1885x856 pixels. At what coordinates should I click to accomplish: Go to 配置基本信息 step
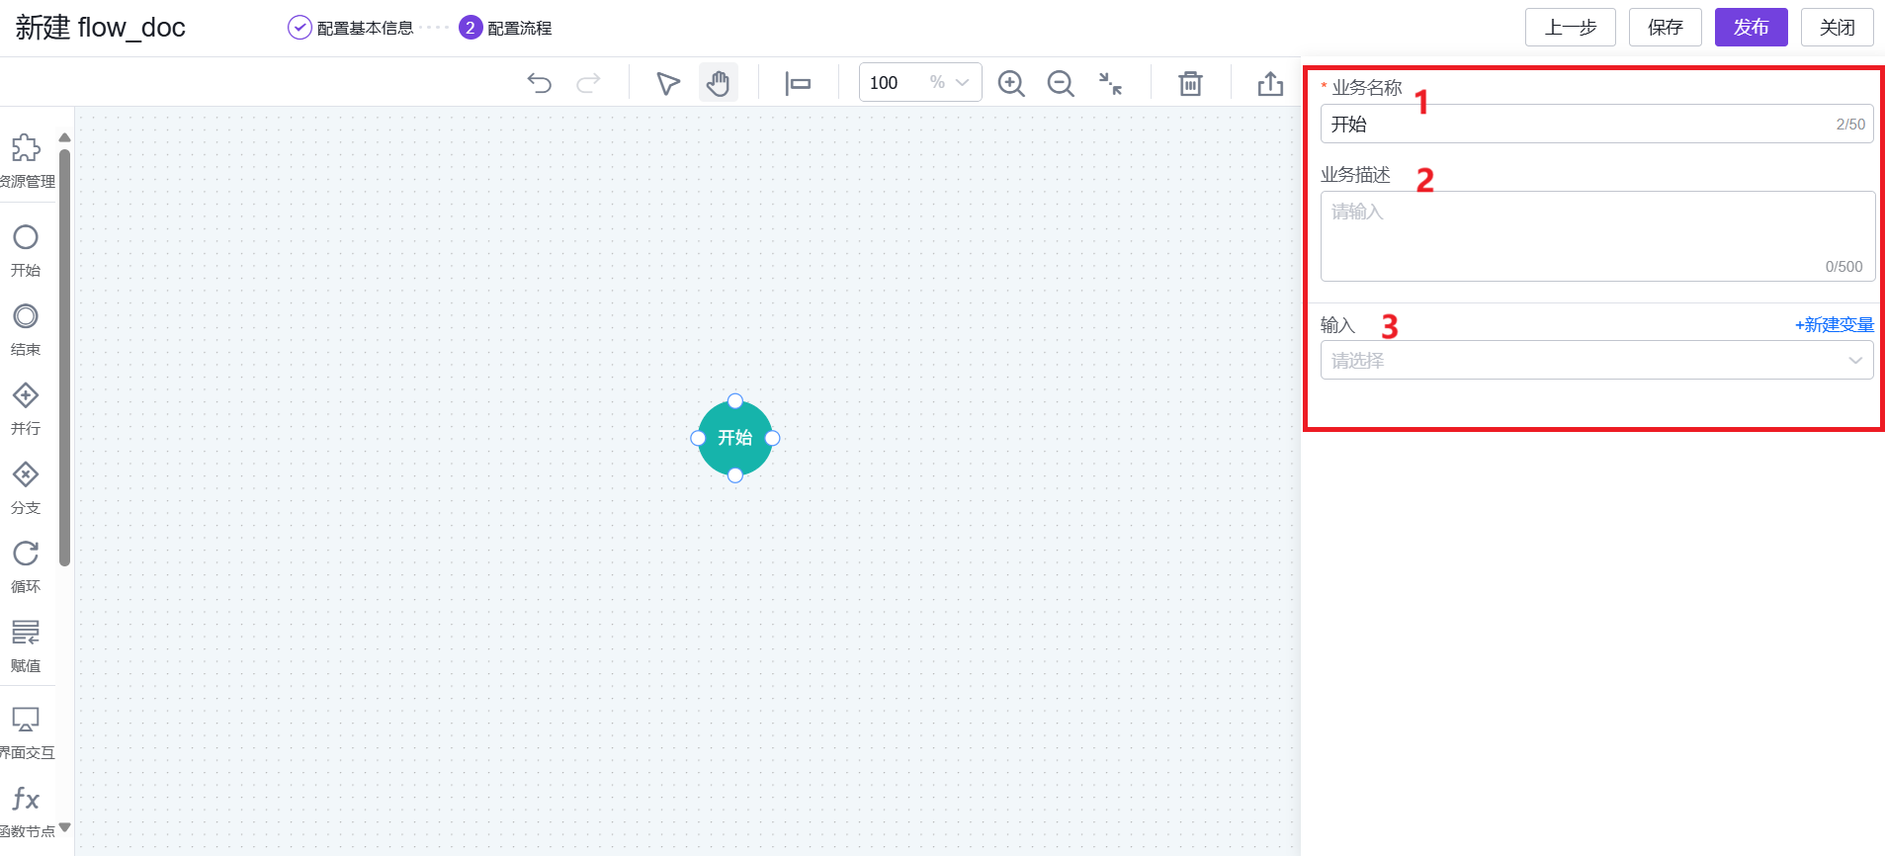point(352,28)
